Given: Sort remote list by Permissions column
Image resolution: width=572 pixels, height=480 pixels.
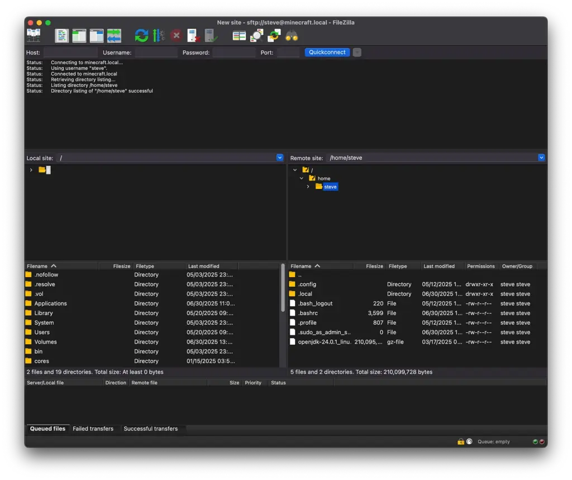Looking at the screenshot, I should coord(481,266).
